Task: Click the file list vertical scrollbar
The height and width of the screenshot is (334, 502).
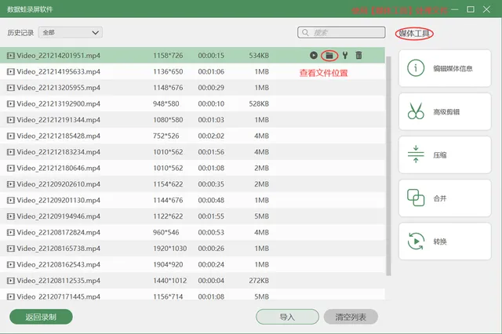Action: click(388, 165)
